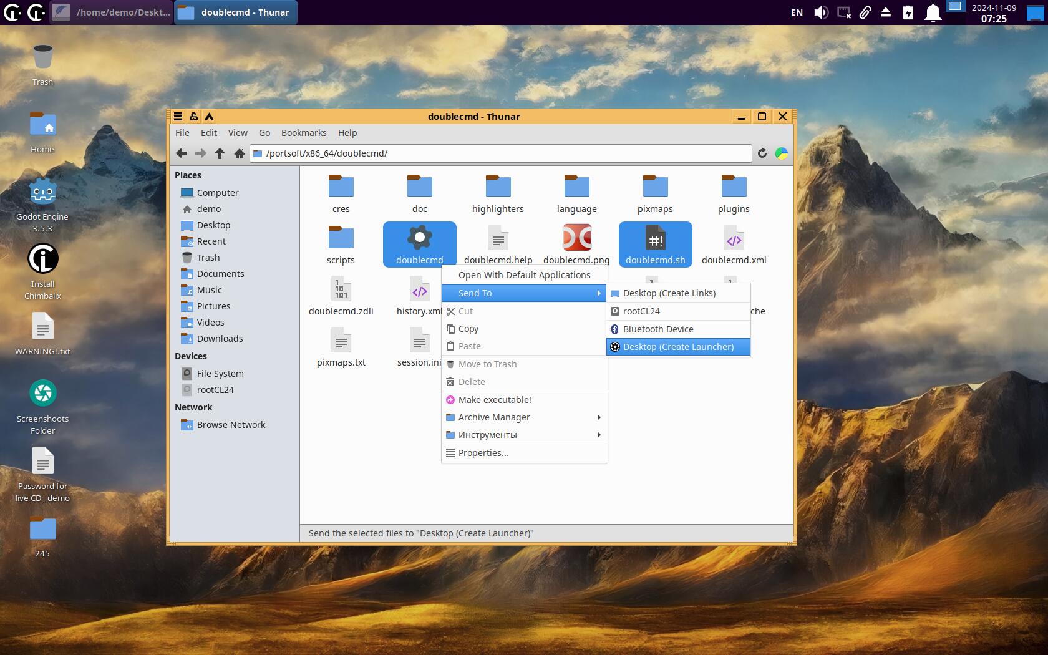Viewport: 1048px width, 655px height.
Task: Click Browse Network in sidebar
Action: coord(231,425)
